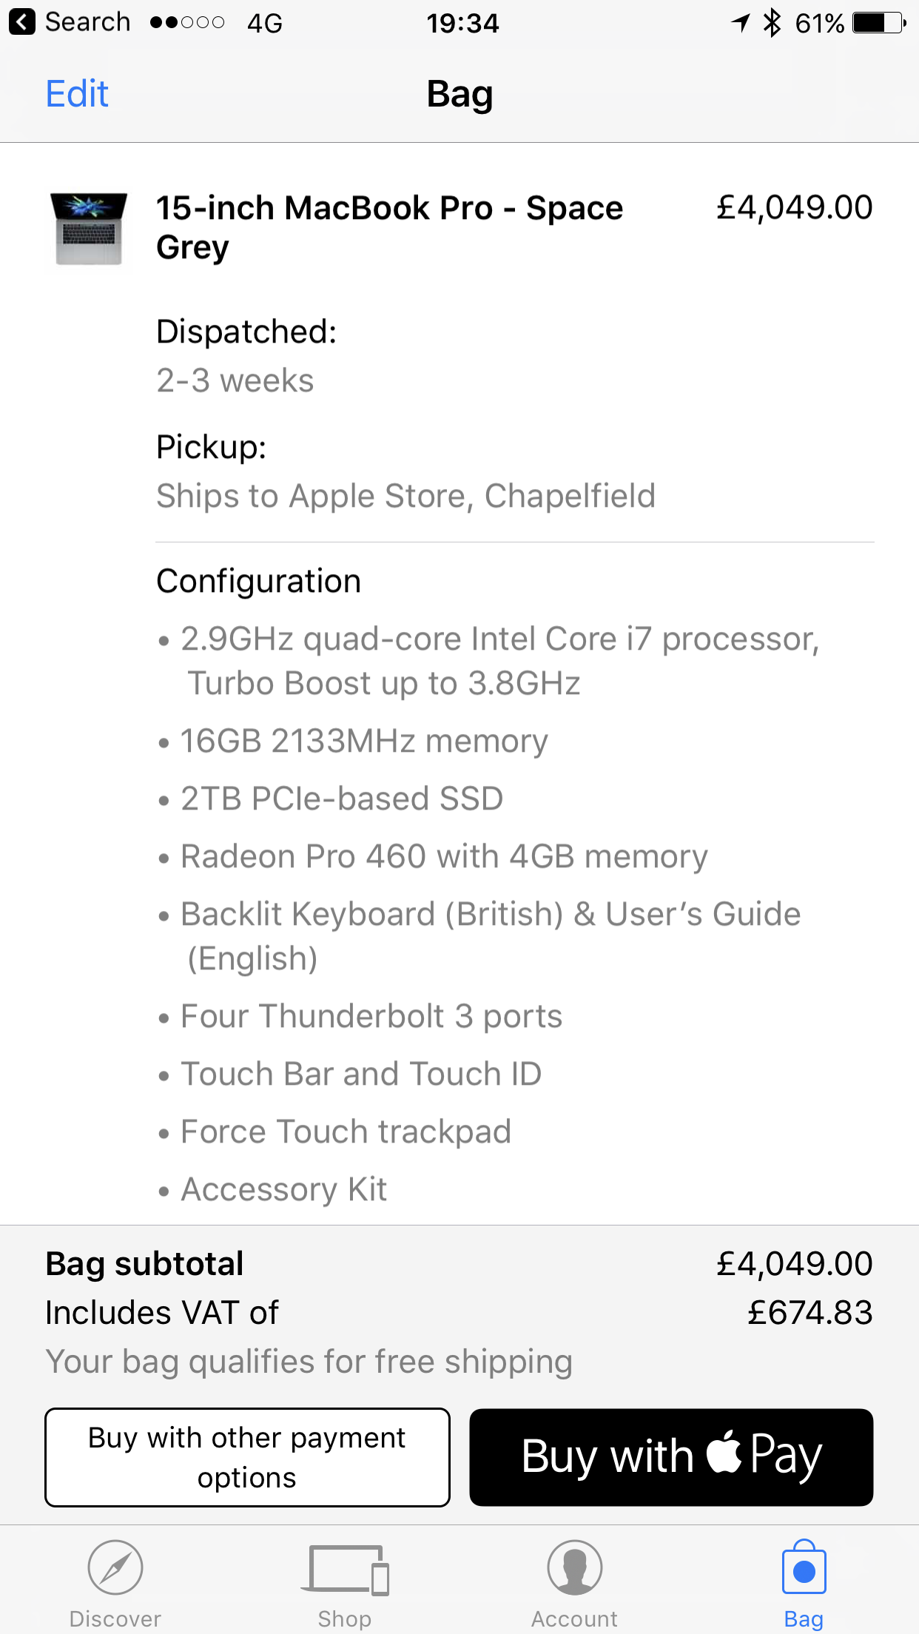Tap the Configuration heading
The width and height of the screenshot is (919, 1634).
[259, 581]
